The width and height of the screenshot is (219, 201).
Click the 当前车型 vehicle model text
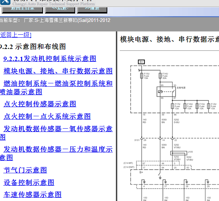click(x=55, y=20)
